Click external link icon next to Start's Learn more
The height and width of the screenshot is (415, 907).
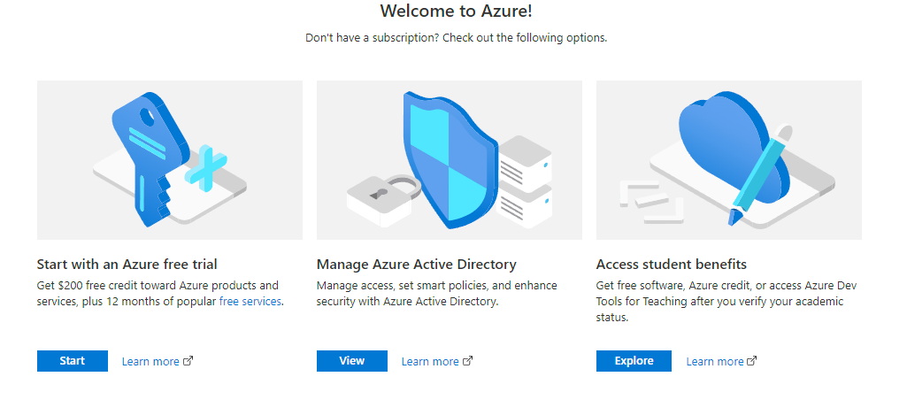click(x=188, y=361)
